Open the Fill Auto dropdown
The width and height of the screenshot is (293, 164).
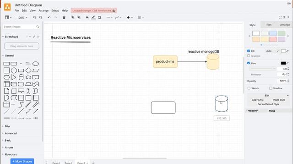(x=272, y=51)
